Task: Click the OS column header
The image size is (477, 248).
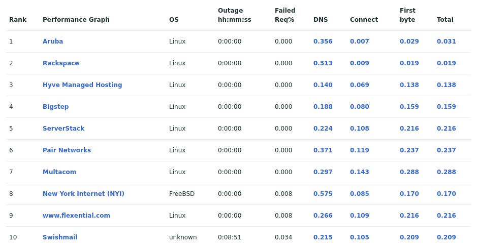Action: [x=174, y=19]
